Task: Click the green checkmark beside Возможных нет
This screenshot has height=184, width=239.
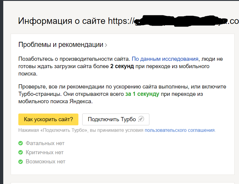Action: click(21, 162)
